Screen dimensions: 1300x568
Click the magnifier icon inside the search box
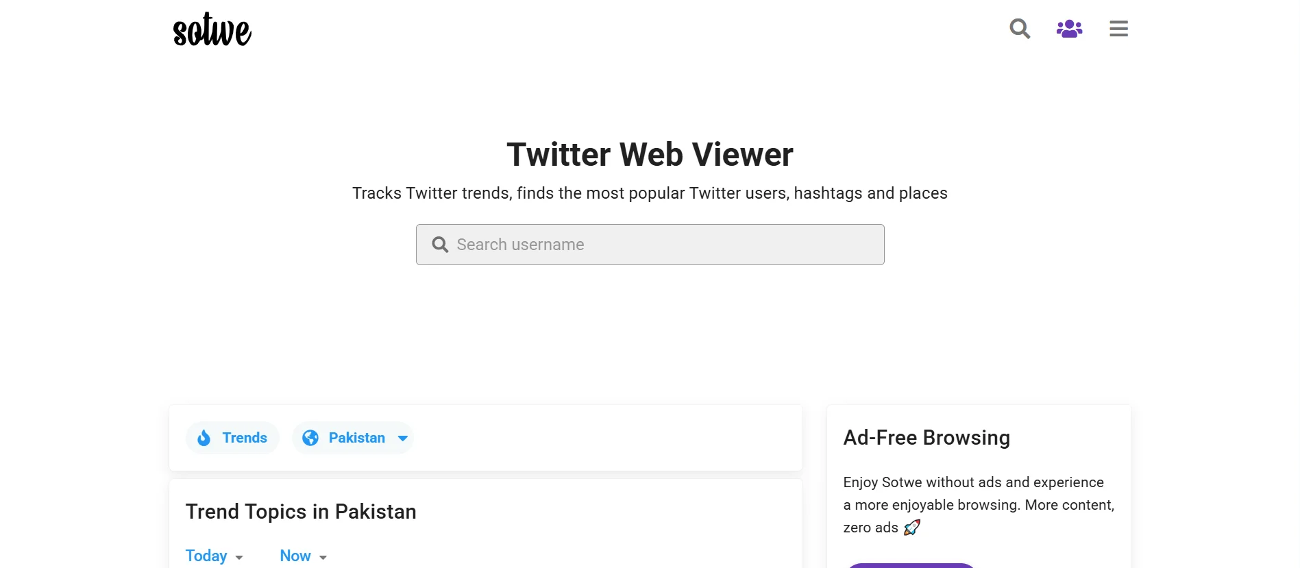tap(440, 244)
